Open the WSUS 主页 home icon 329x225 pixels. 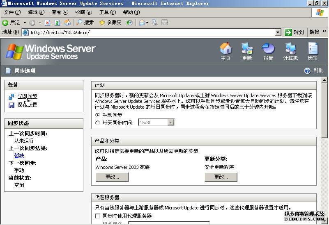pos(226,52)
